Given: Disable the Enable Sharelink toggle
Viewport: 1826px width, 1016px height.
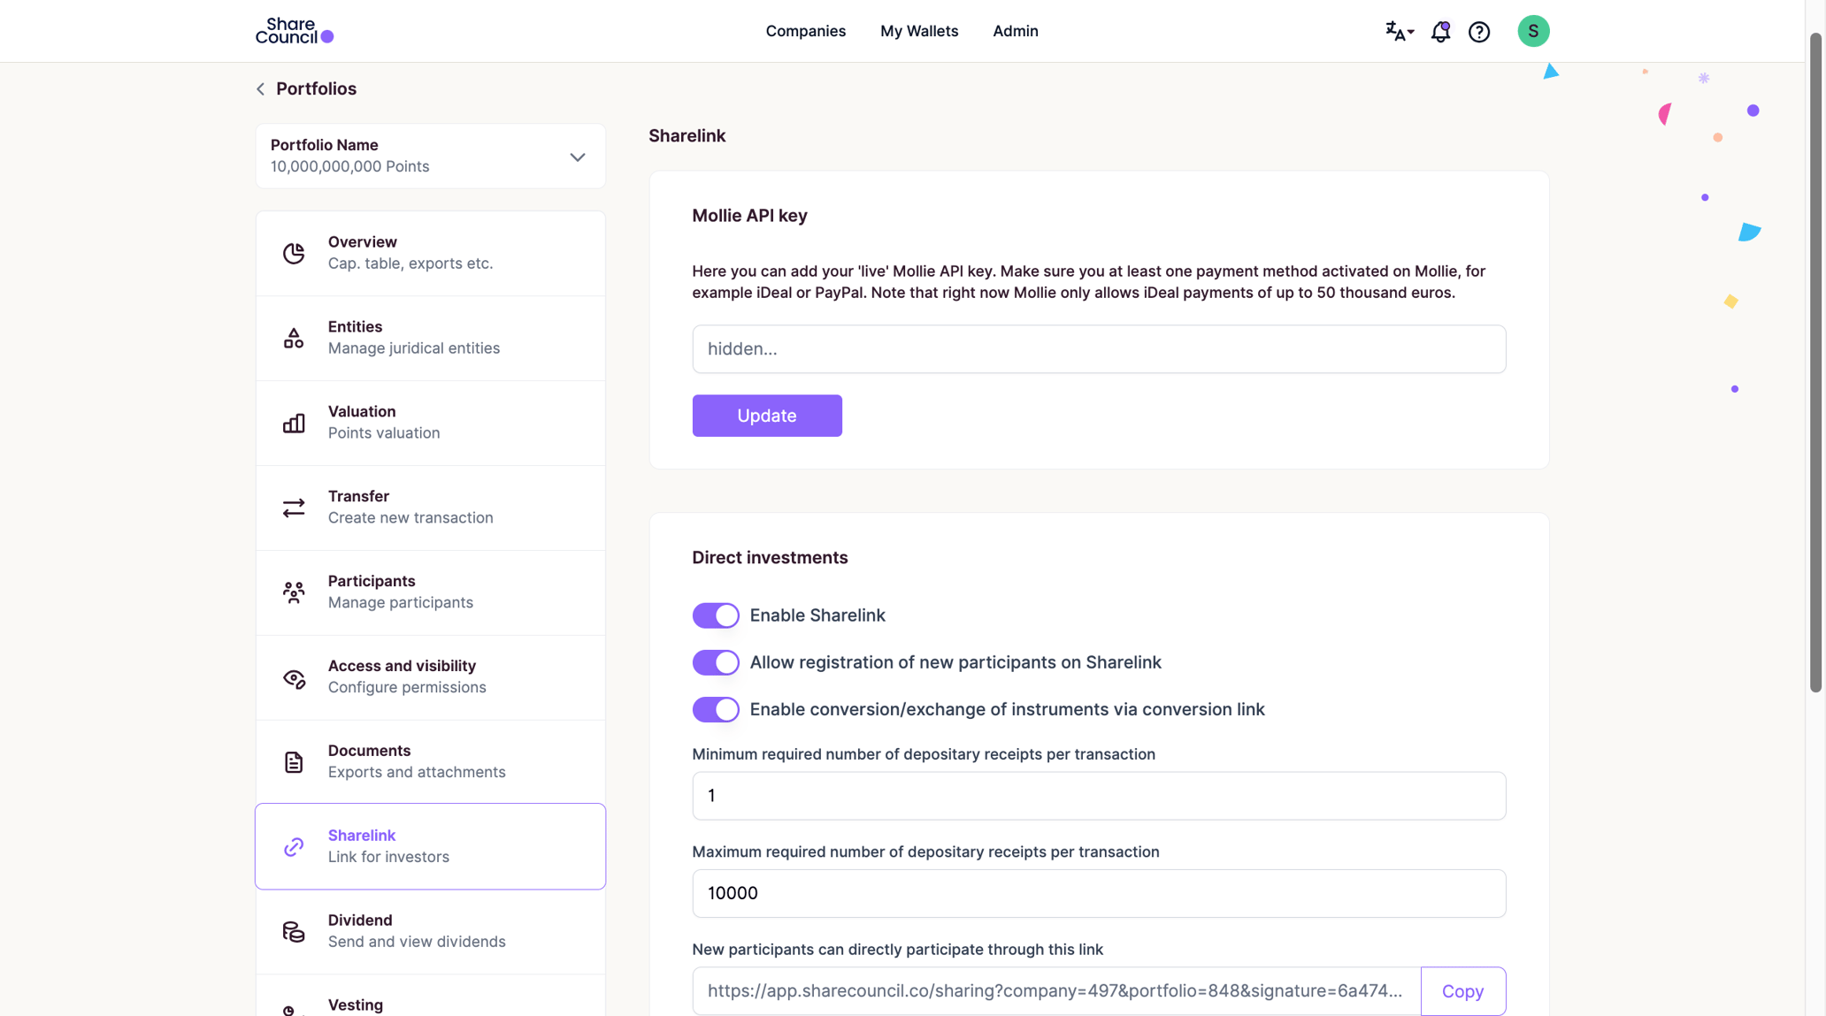Looking at the screenshot, I should click(716, 615).
